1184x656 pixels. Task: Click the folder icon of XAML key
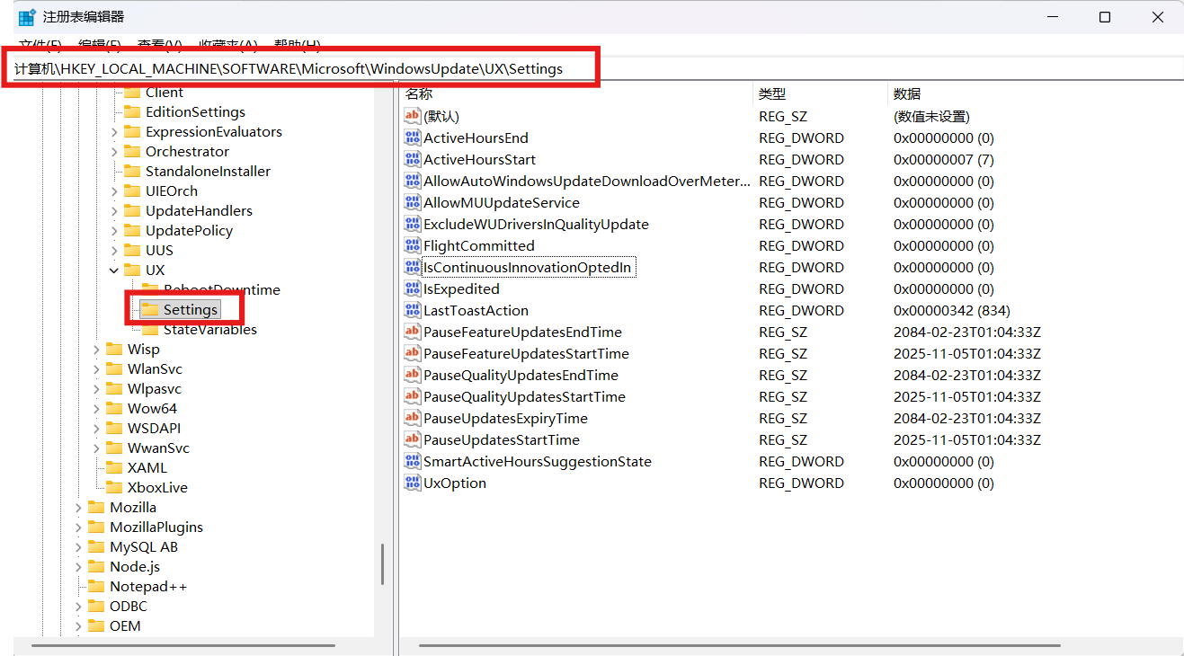(114, 467)
